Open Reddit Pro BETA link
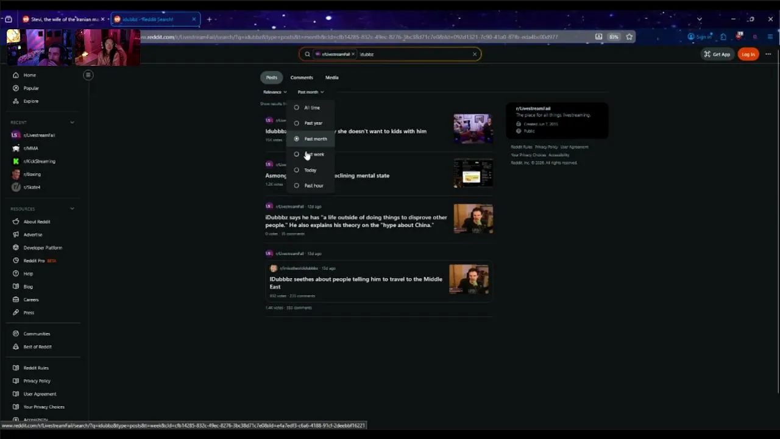This screenshot has width=780, height=439. pos(39,260)
